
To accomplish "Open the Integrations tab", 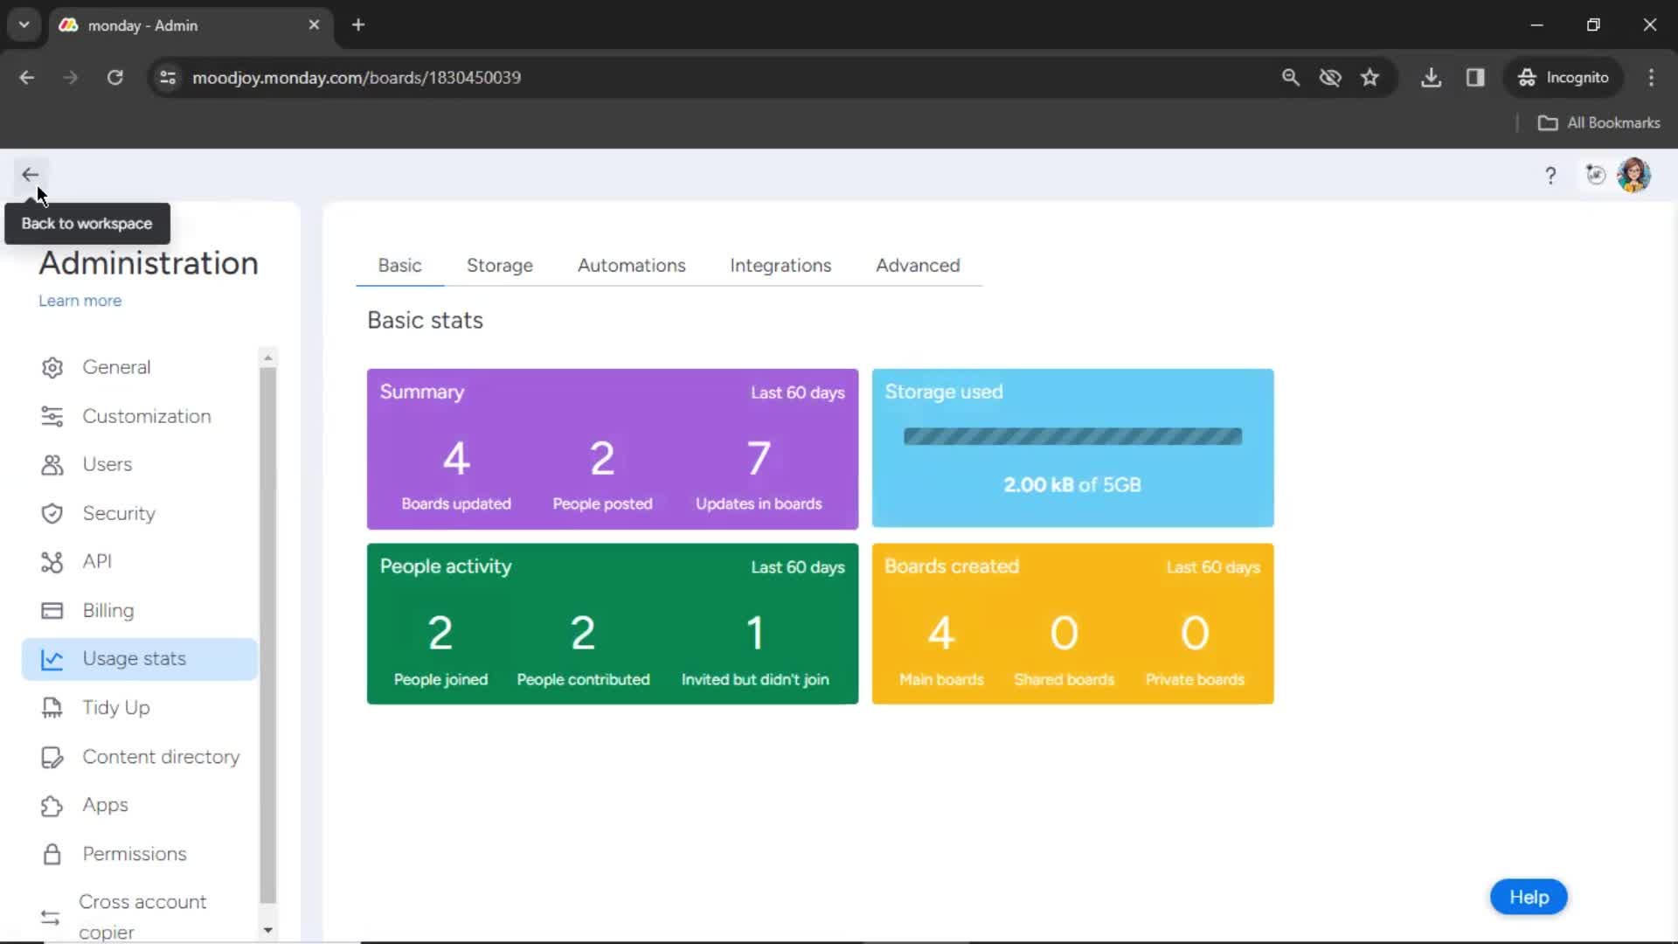I will coord(781,265).
